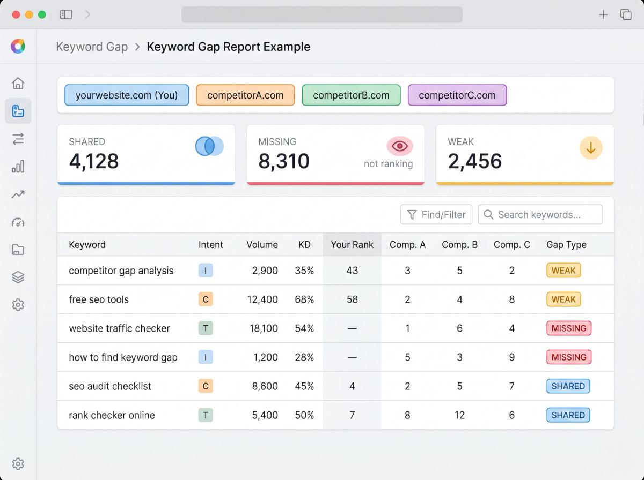The height and width of the screenshot is (480, 644).
Task: Click SHARED badge for rank checker online
Action: pyautogui.click(x=568, y=415)
